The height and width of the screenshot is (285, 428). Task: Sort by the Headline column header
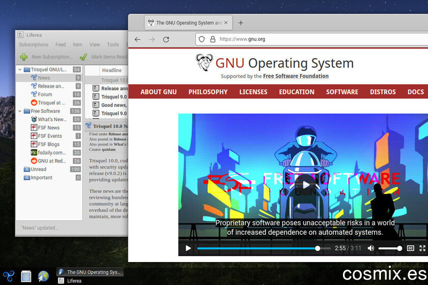tap(114, 71)
